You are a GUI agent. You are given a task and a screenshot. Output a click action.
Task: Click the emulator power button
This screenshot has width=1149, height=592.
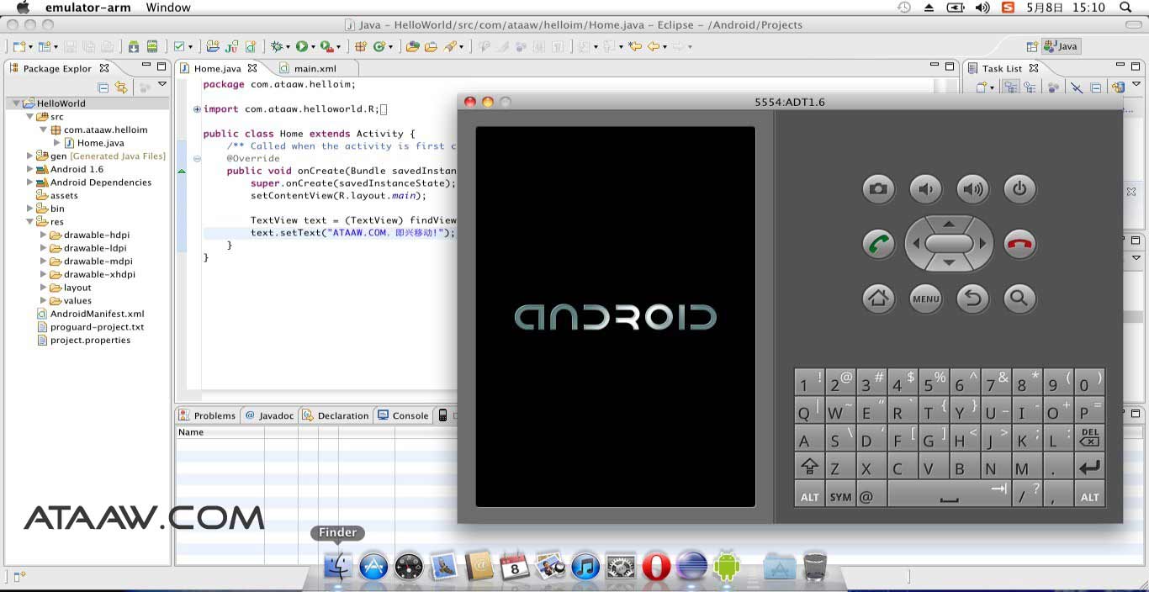(x=1019, y=188)
